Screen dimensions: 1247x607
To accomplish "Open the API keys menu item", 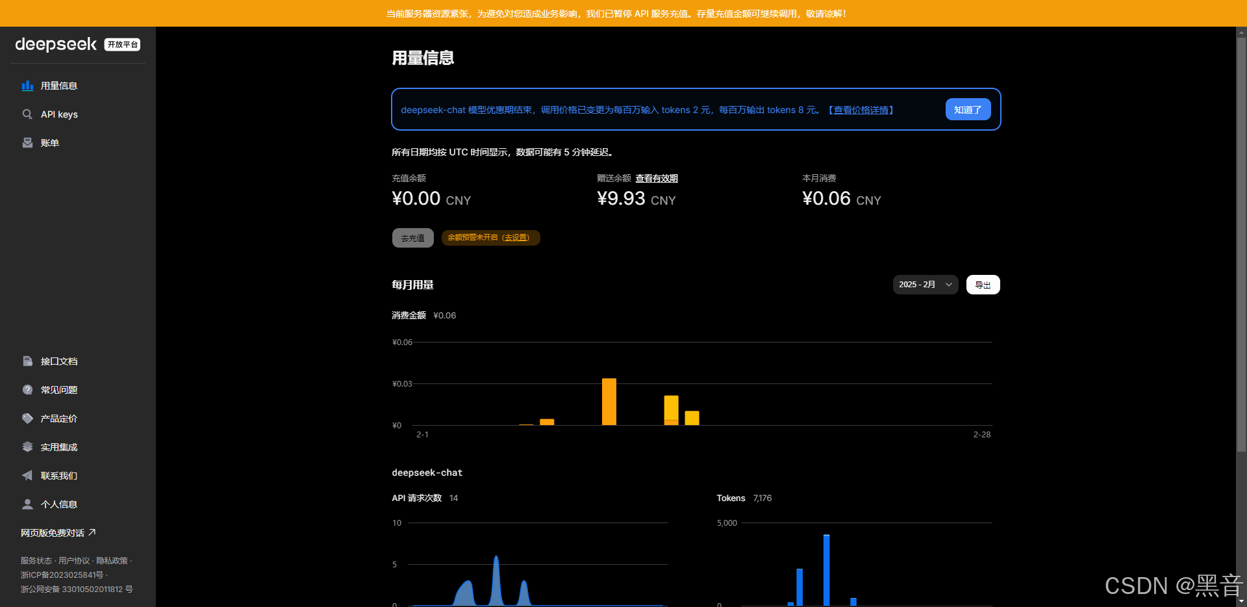I will coord(78,114).
